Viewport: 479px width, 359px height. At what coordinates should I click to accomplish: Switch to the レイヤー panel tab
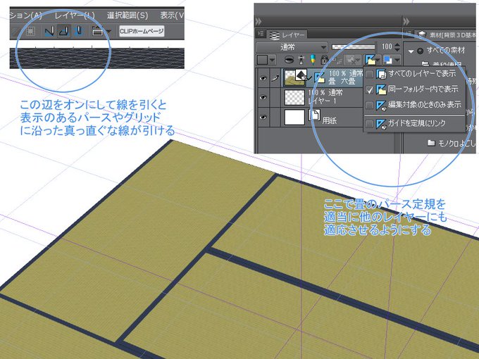pos(288,35)
